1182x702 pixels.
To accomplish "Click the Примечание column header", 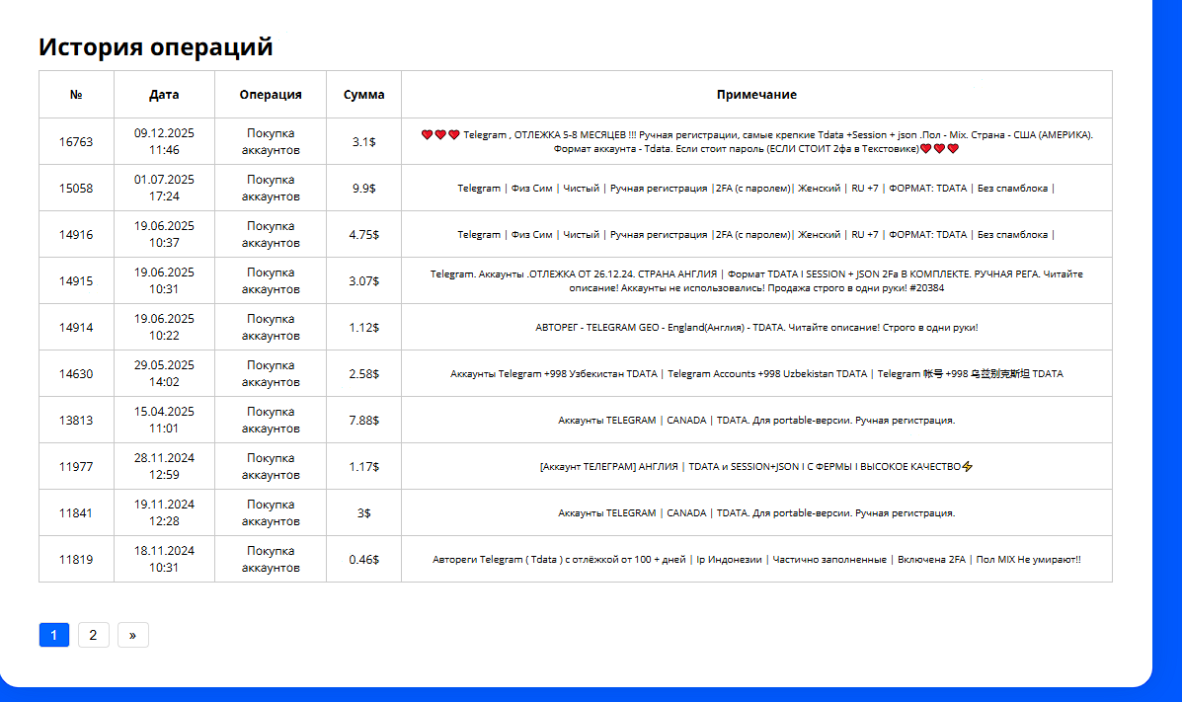I will (756, 94).
